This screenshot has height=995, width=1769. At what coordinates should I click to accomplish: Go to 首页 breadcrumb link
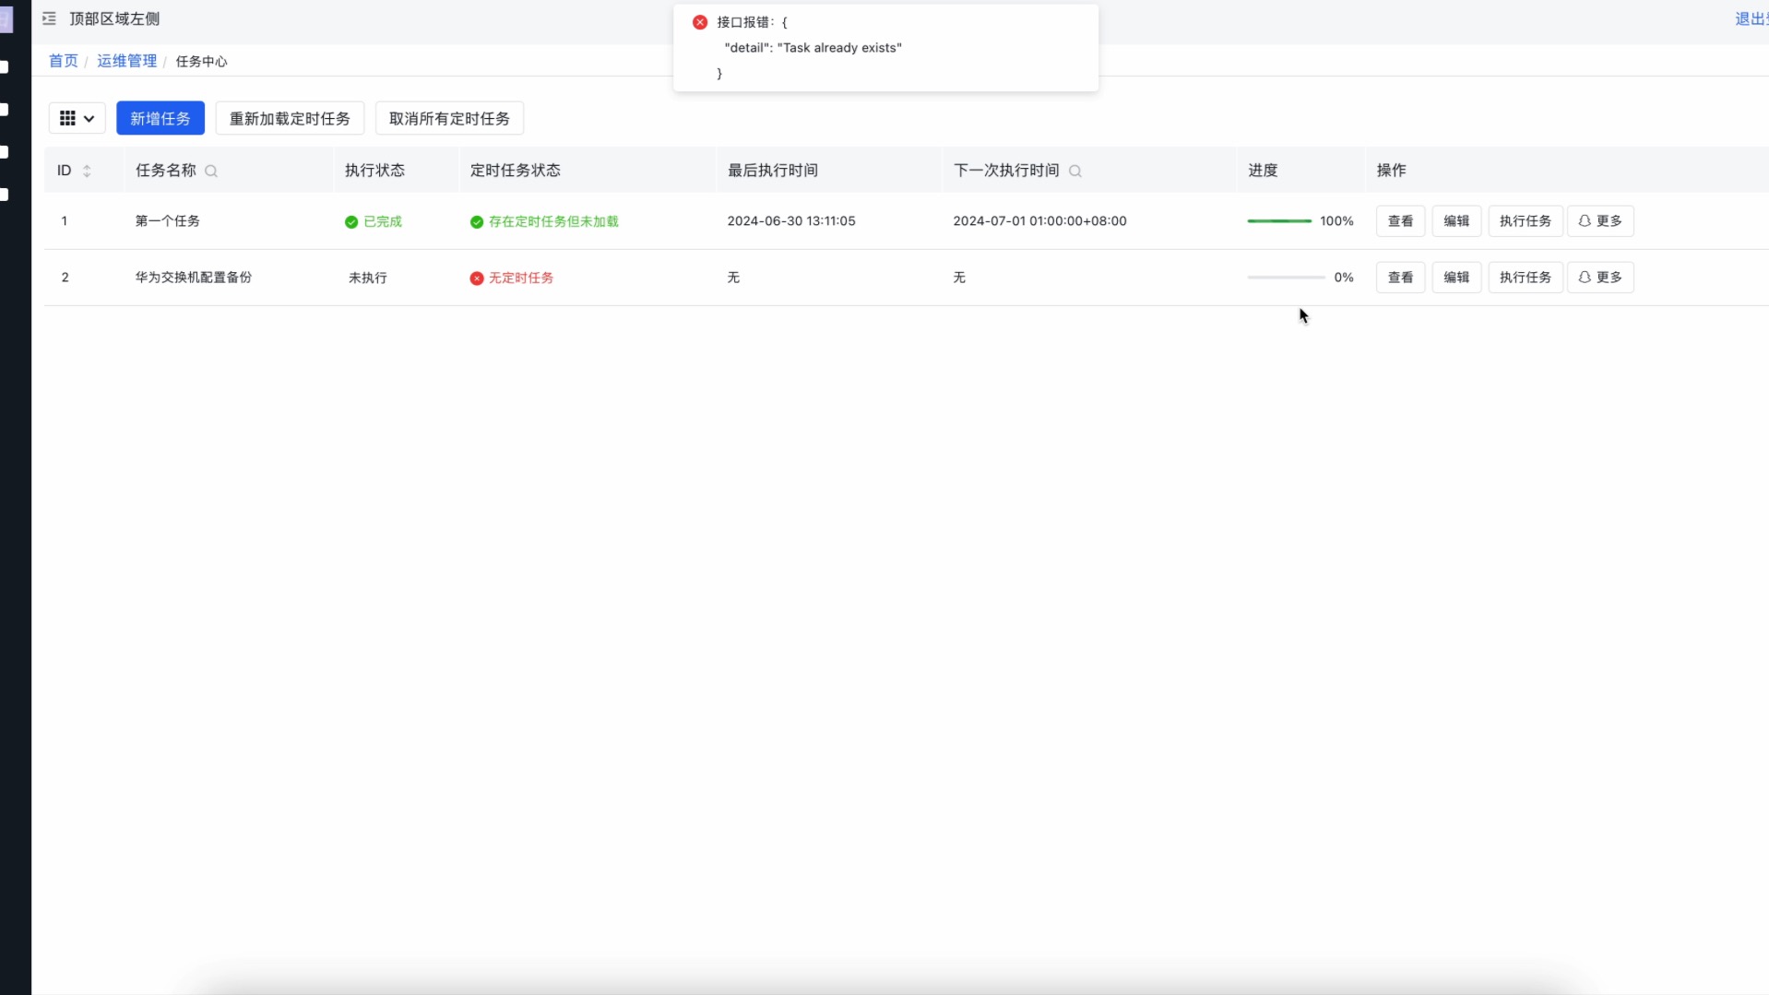[x=64, y=61]
